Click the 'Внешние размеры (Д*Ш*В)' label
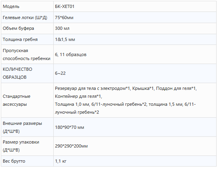 coord(22,127)
